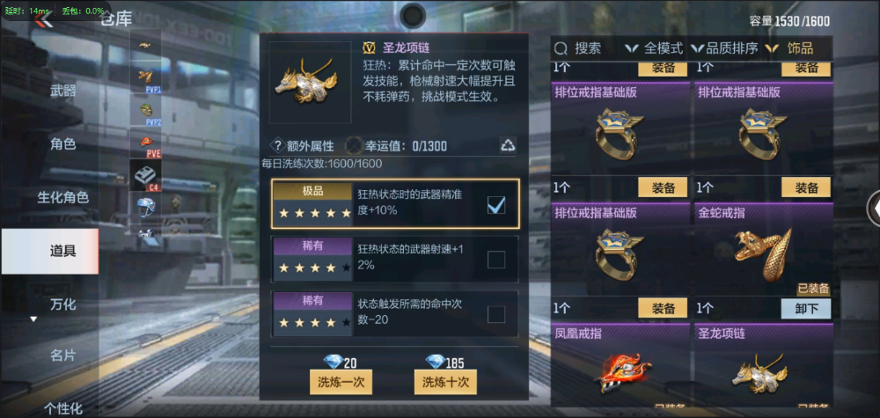Click the search magnifier icon
This screenshot has width=880, height=418.
pyautogui.click(x=560, y=48)
